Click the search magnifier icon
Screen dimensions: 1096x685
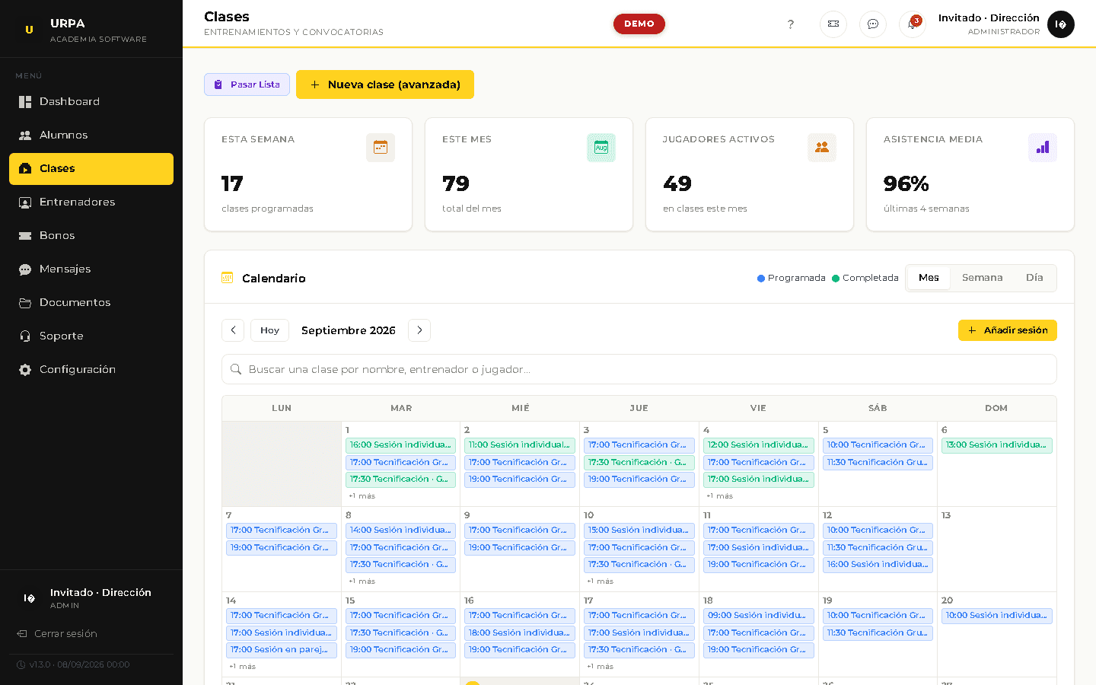tap(236, 369)
